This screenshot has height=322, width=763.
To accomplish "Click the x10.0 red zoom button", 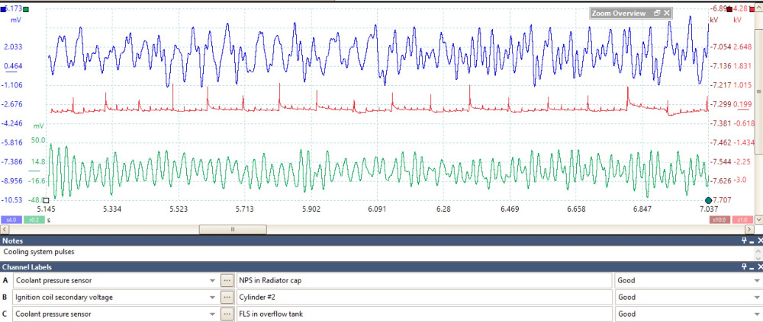I will click(719, 220).
